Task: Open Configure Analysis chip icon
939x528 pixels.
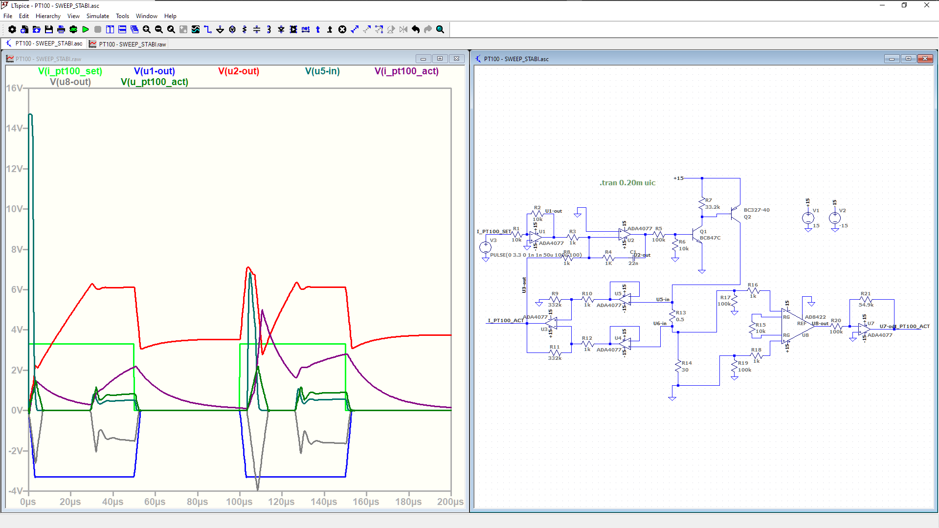Action: coord(73,29)
